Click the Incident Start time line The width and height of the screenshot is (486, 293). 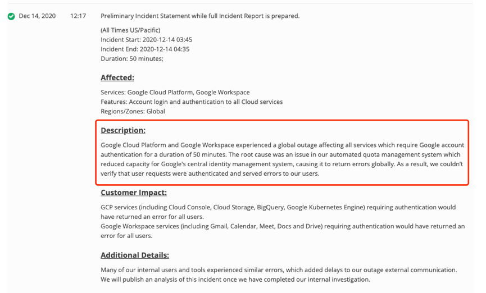[146, 40]
